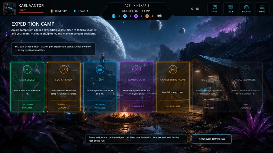Click the faded Remove Virus icon
The width and height of the screenshot is (273, 153).
(x=209, y=70)
